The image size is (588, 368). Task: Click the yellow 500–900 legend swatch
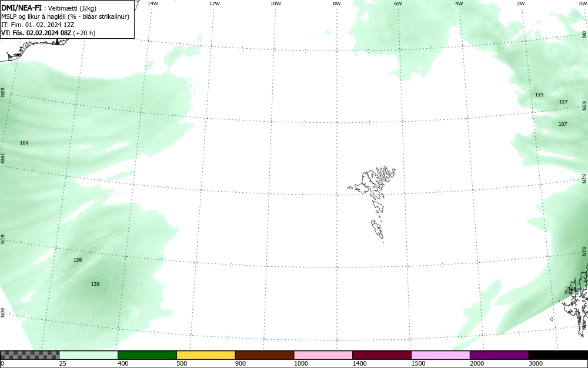pyautogui.click(x=206, y=355)
